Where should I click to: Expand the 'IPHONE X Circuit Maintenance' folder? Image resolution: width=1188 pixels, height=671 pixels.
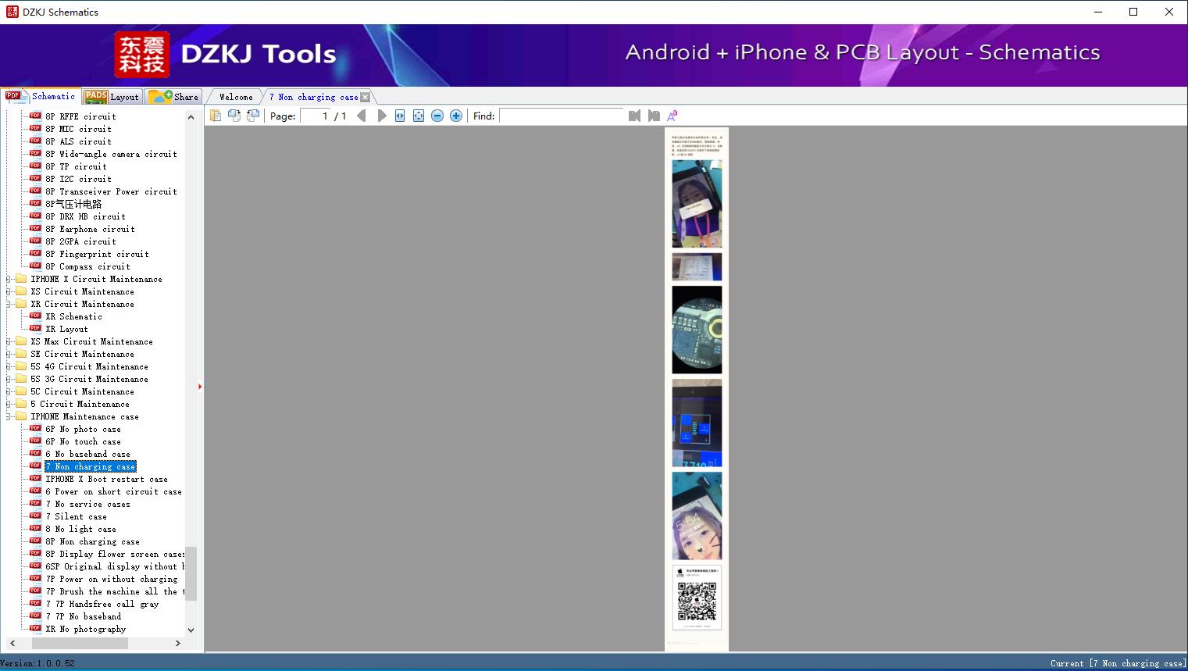tap(9, 279)
